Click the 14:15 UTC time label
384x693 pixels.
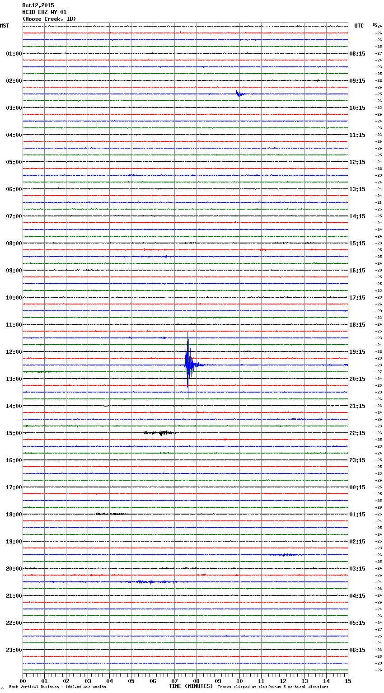coord(357,216)
